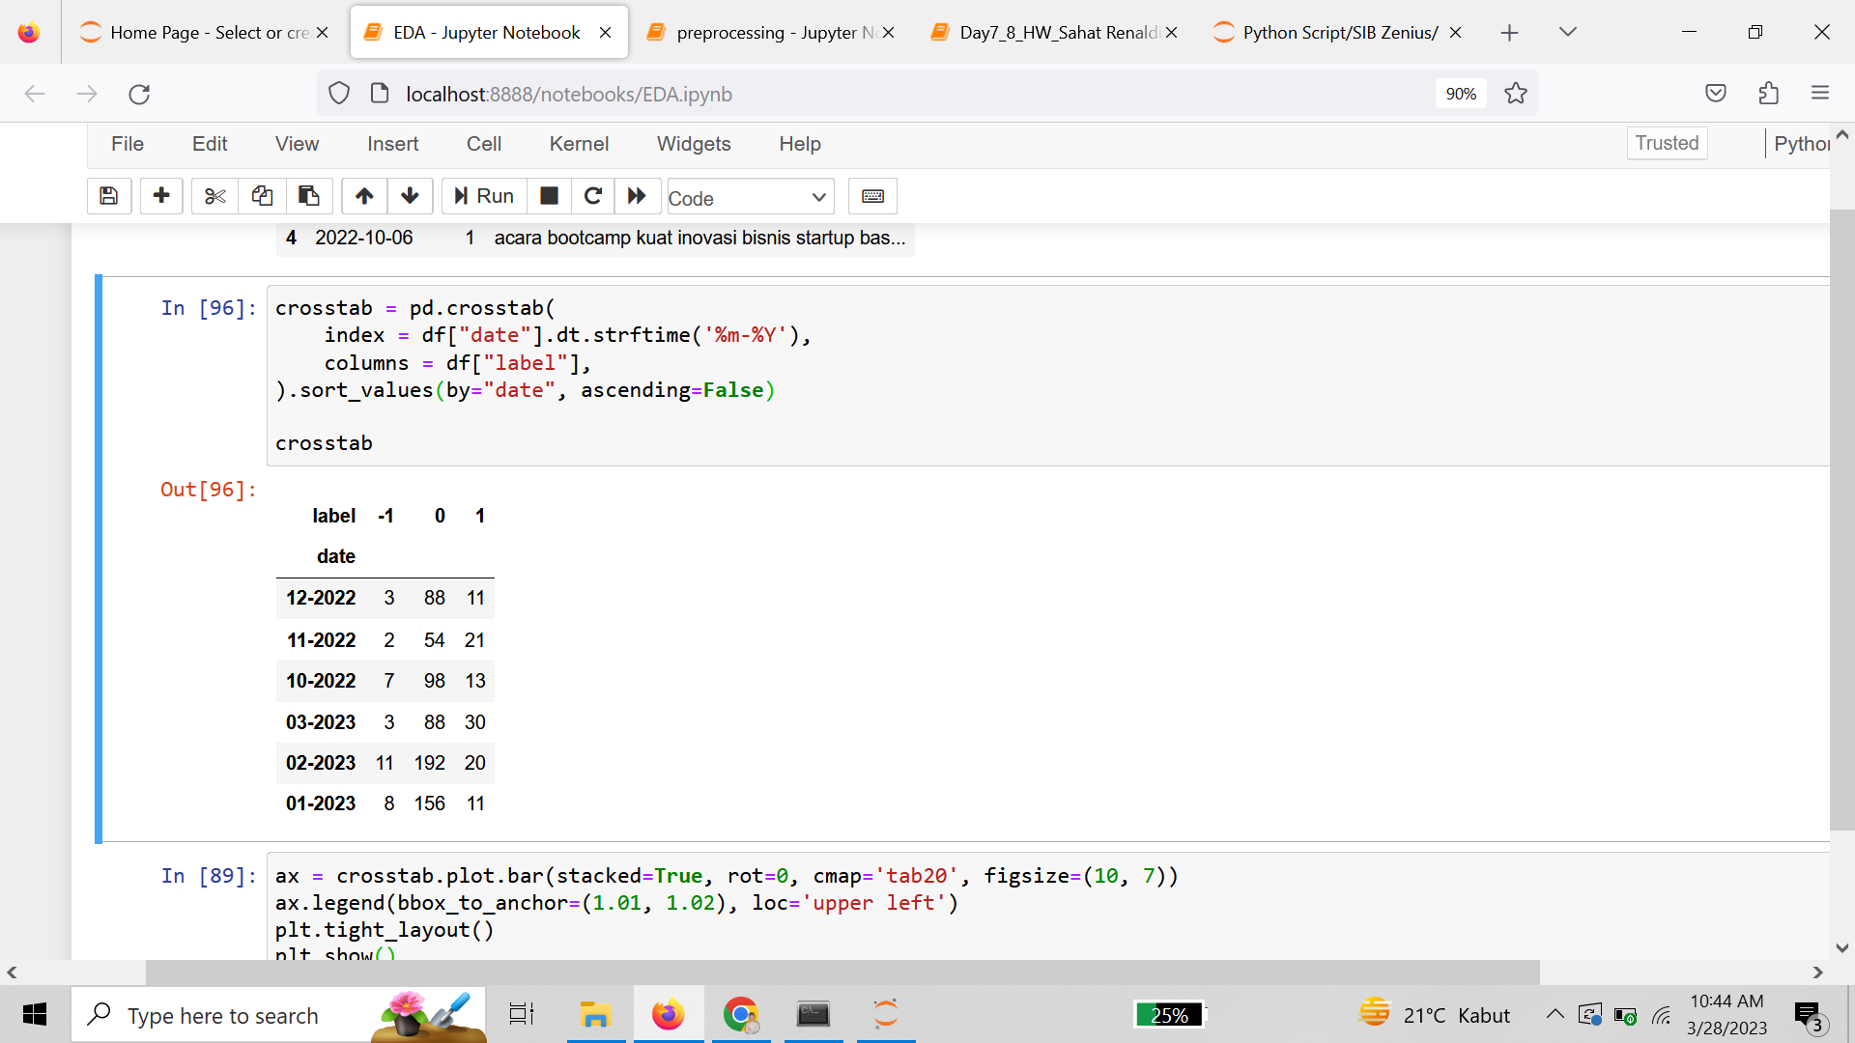Open the Kernel menu
This screenshot has width=1855, height=1043.
point(579,144)
